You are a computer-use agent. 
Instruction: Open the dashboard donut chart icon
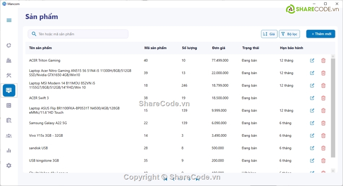pos(9,45)
